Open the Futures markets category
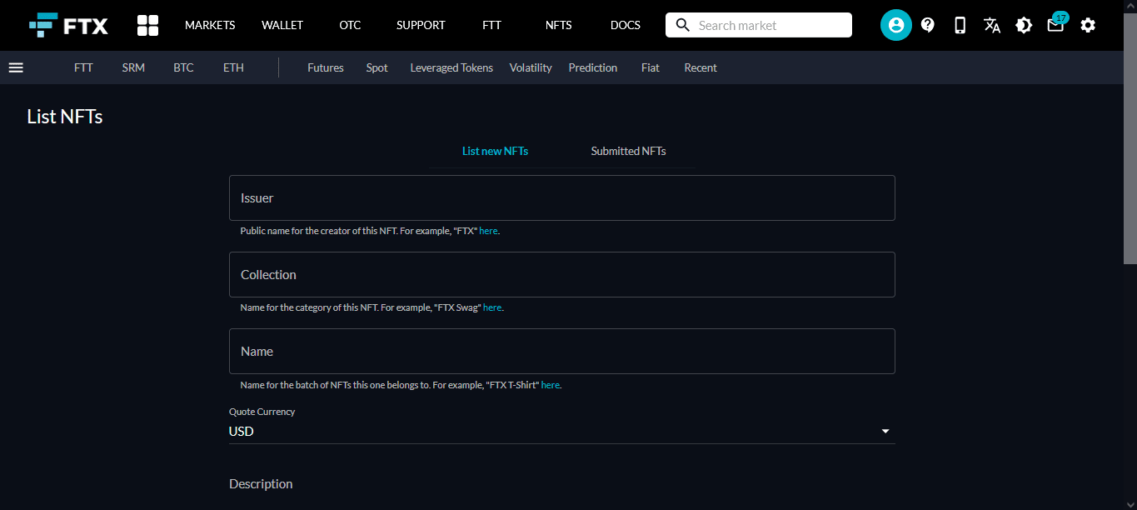Screen dimensions: 1137x510 coord(326,67)
